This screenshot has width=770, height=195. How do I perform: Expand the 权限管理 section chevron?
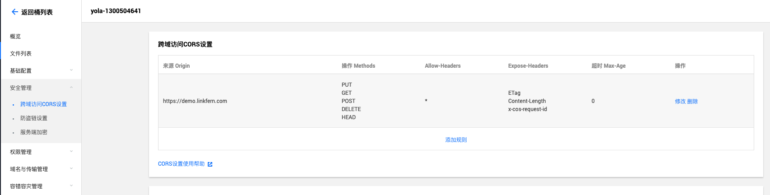pyautogui.click(x=71, y=152)
